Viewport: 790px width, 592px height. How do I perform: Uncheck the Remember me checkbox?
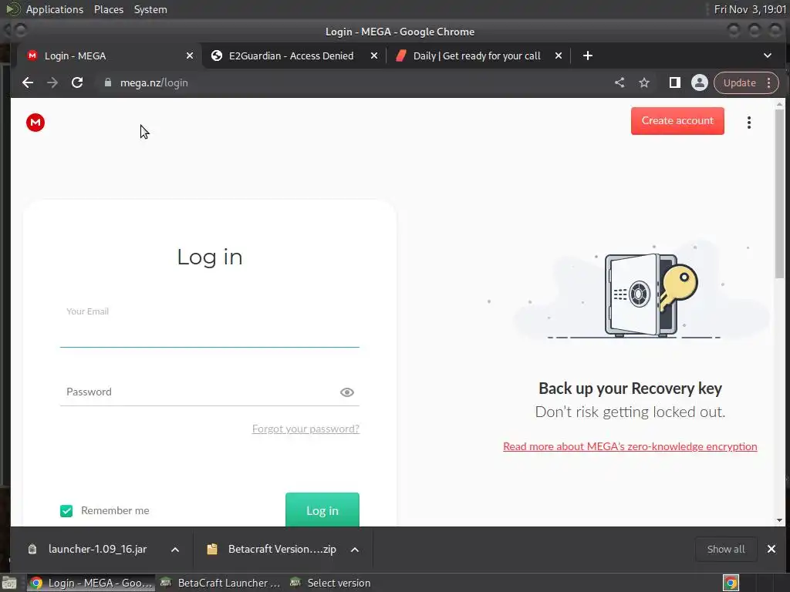click(x=66, y=511)
